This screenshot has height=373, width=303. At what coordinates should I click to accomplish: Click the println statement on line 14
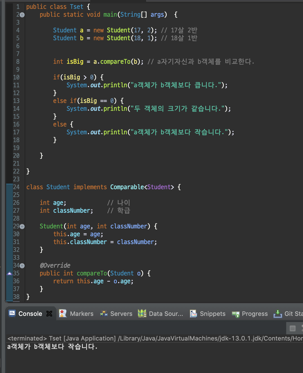pos(149,109)
